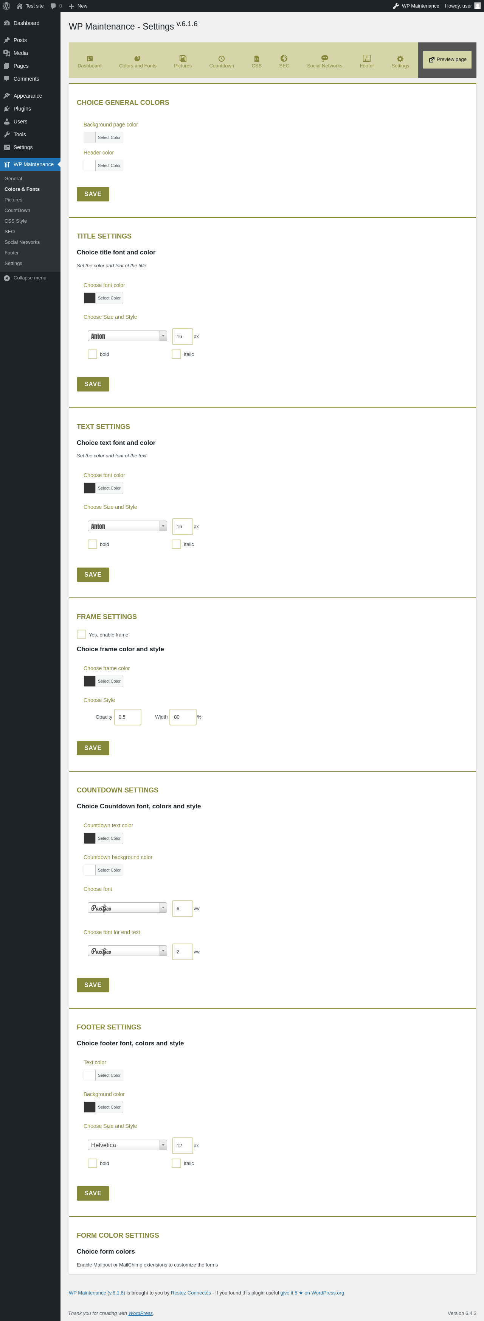Expand the footer font dropdown showing Helvetica
484x1321 pixels.
coord(127,1145)
